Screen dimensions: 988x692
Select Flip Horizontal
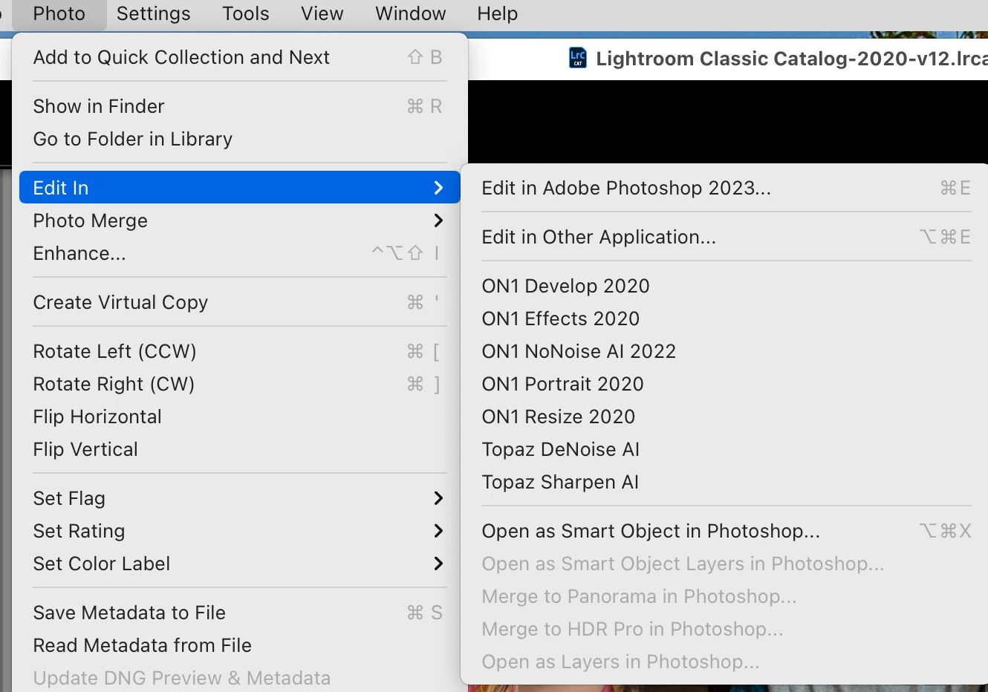point(239,417)
